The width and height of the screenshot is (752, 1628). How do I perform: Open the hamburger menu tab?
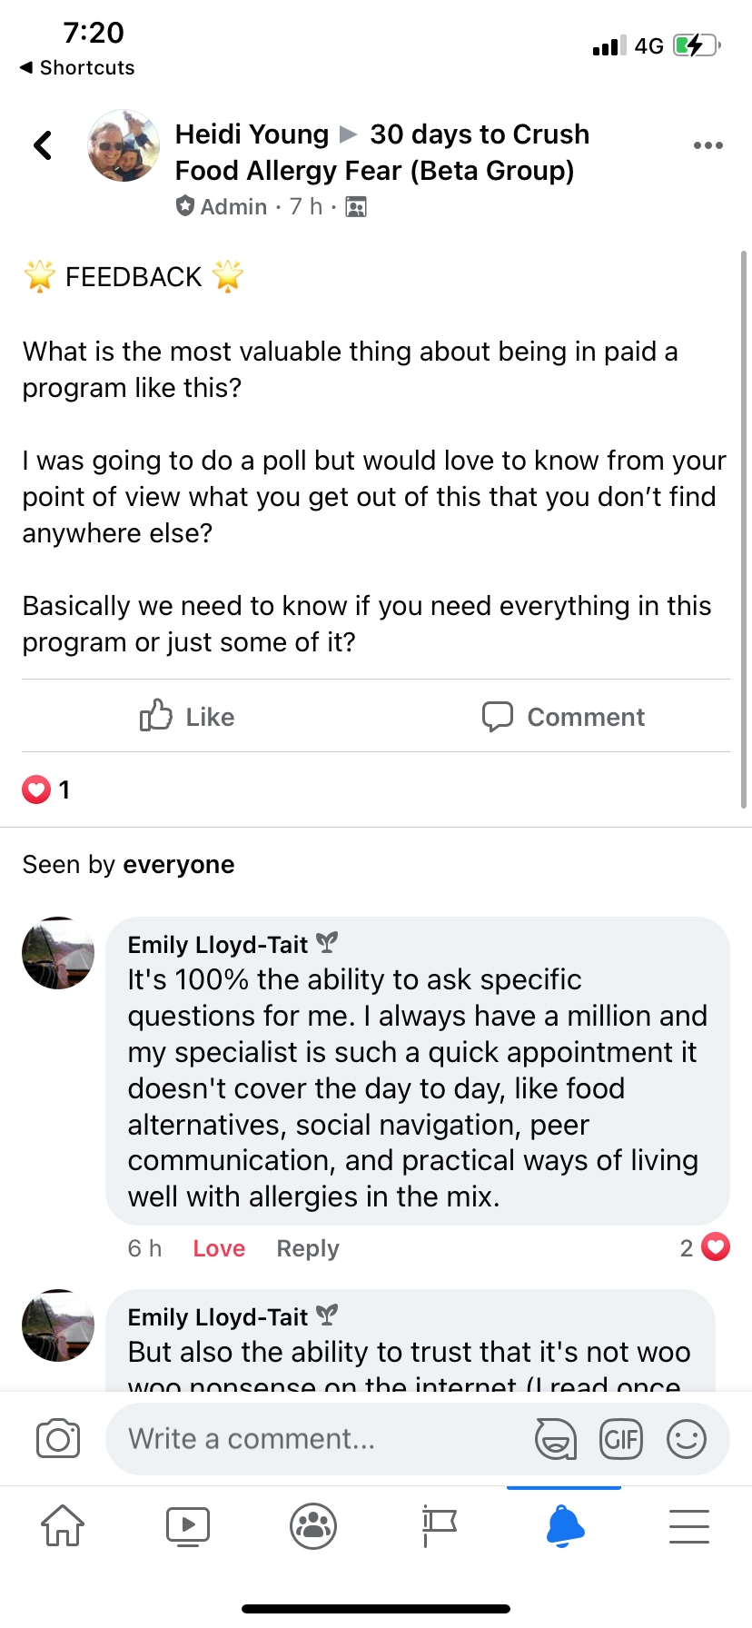click(689, 1525)
